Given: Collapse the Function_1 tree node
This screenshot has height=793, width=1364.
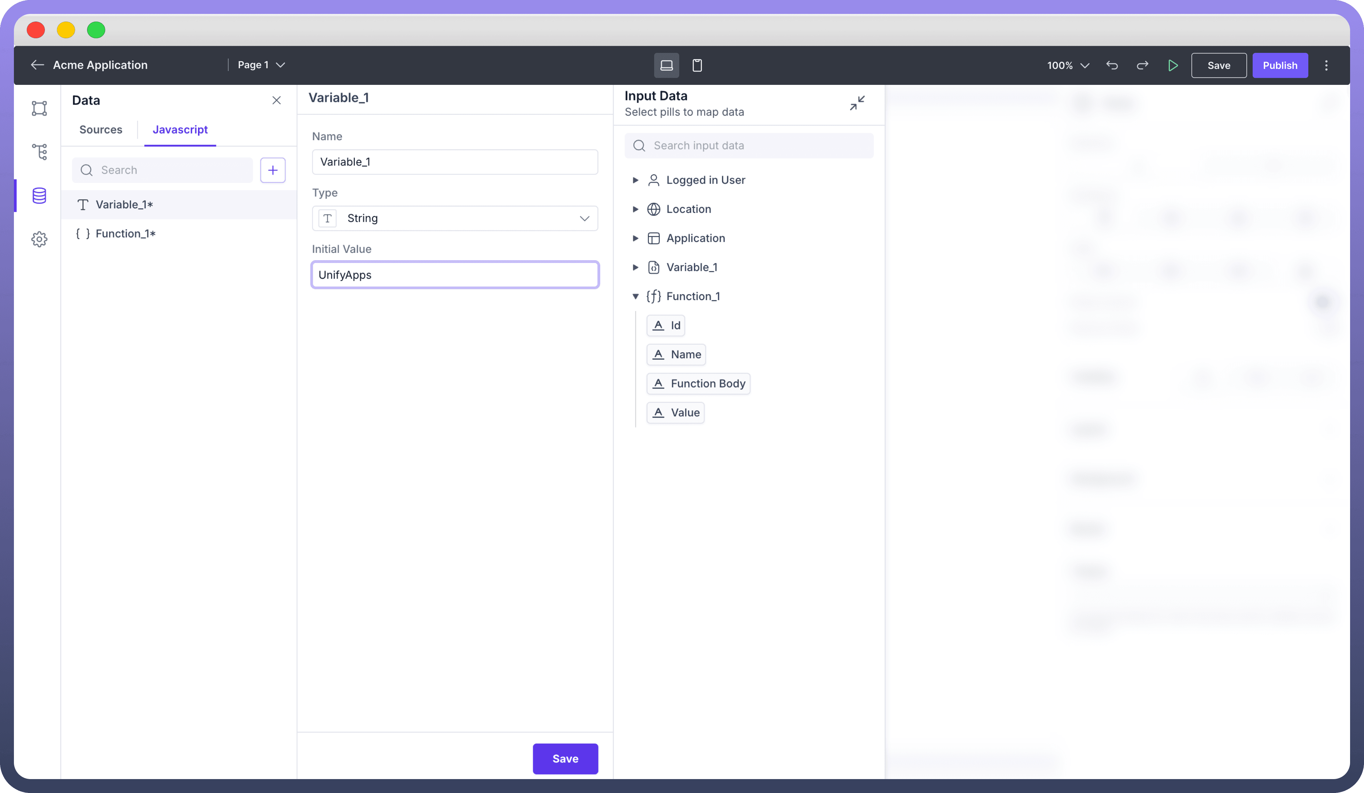Looking at the screenshot, I should point(635,296).
